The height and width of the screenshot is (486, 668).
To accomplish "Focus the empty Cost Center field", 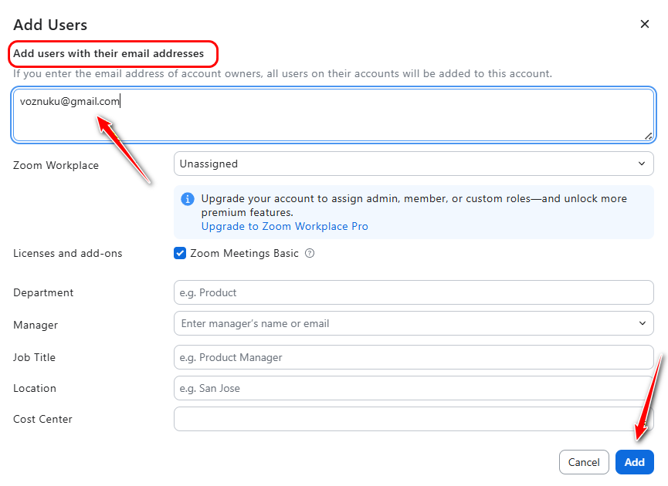I will 413,419.
